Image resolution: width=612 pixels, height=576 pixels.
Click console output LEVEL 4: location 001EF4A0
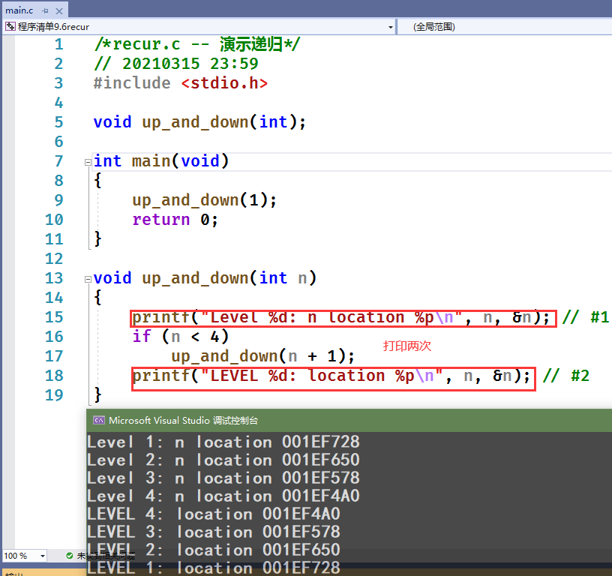(x=214, y=514)
